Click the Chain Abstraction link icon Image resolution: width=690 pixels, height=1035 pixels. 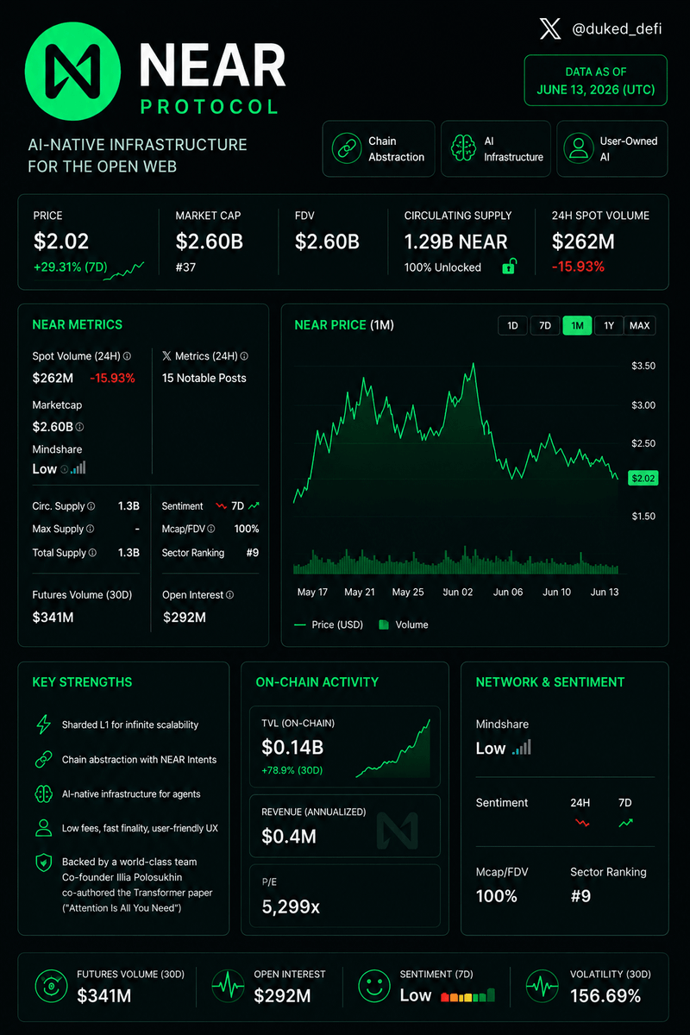[x=347, y=148]
